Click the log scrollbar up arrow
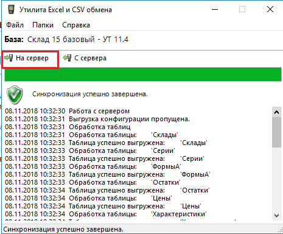This screenshot has width=283, height=234. [276, 112]
